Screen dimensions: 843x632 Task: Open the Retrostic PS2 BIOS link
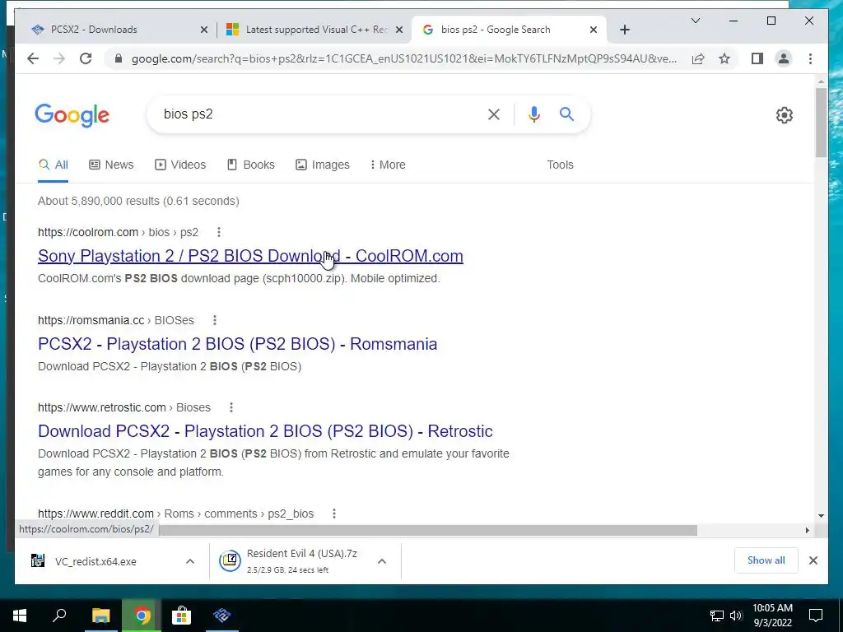(265, 431)
